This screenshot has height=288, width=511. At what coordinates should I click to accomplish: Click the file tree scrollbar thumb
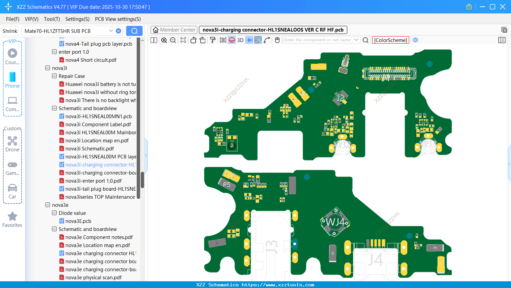tap(142, 180)
